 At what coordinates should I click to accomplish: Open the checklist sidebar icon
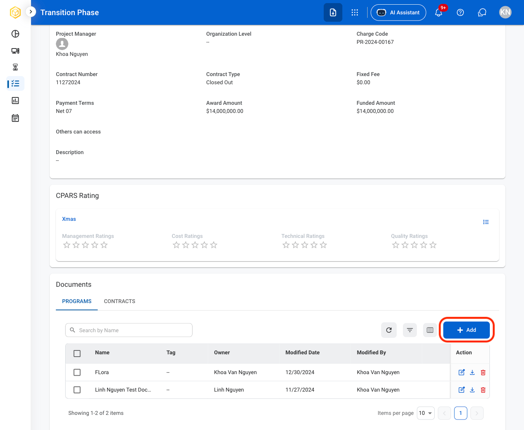tap(16, 83)
